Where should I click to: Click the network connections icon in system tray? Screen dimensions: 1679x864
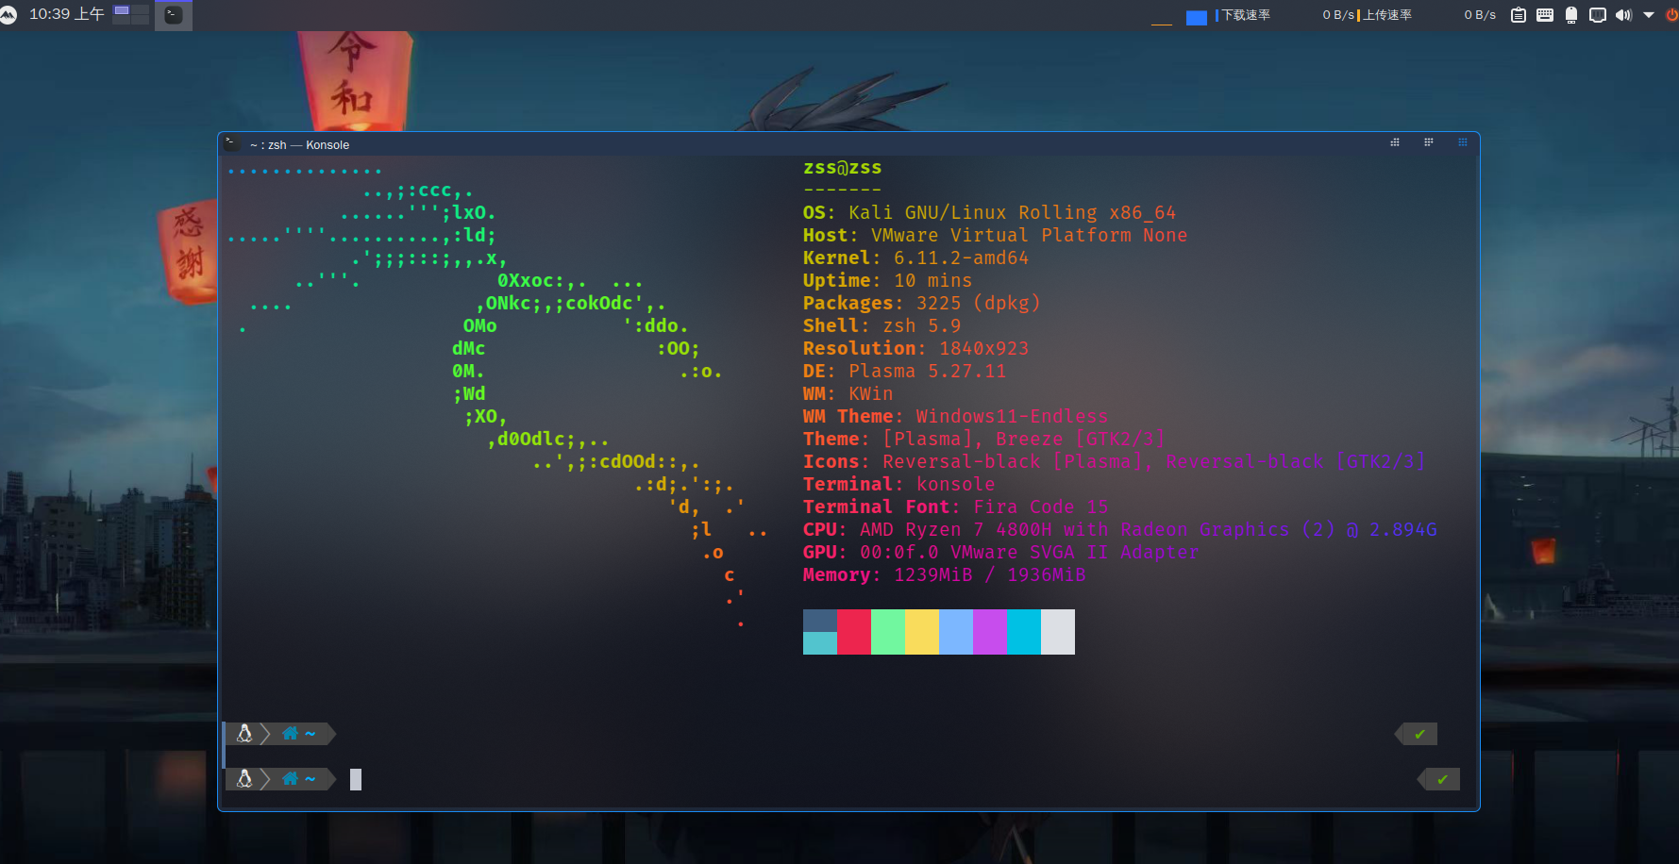1597,15
